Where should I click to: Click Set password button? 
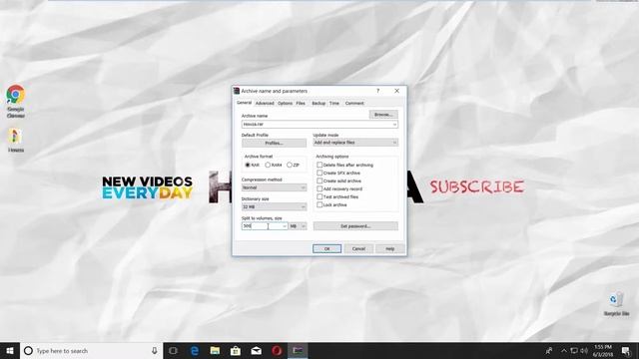pyautogui.click(x=355, y=226)
